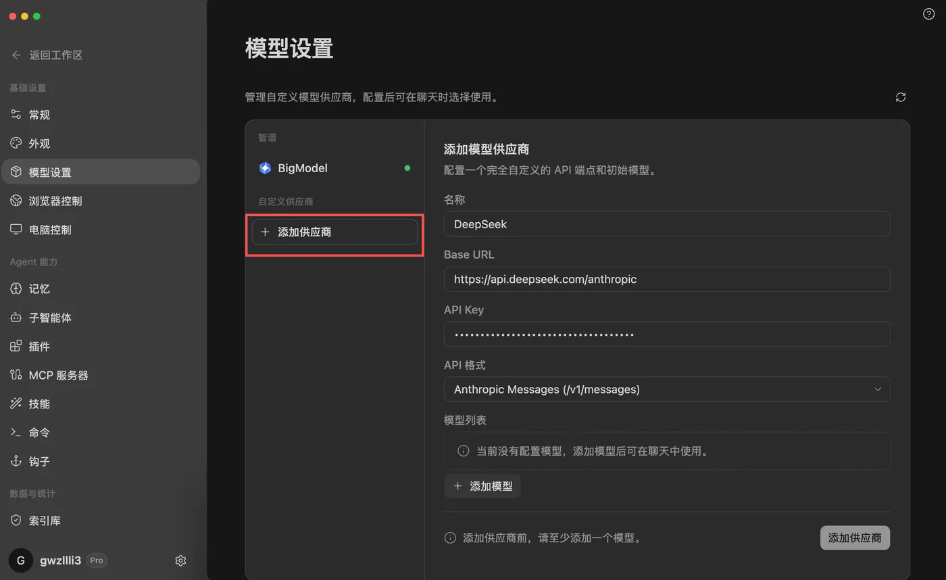Click the MCP 服务器 icon

16,375
